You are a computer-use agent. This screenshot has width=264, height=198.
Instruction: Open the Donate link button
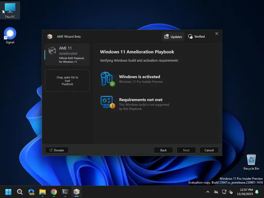tap(57, 150)
